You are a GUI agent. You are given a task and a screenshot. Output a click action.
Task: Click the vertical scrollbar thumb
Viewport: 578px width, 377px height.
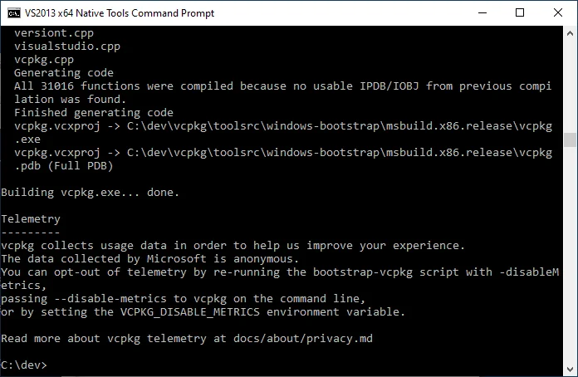coord(570,140)
